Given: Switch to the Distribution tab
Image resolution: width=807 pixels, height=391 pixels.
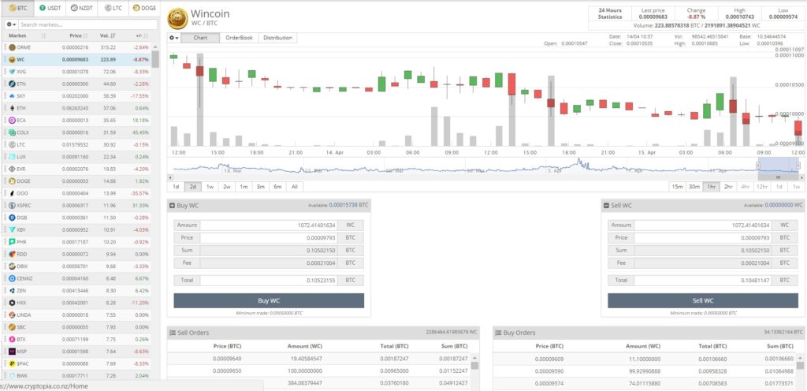Looking at the screenshot, I should click(277, 38).
